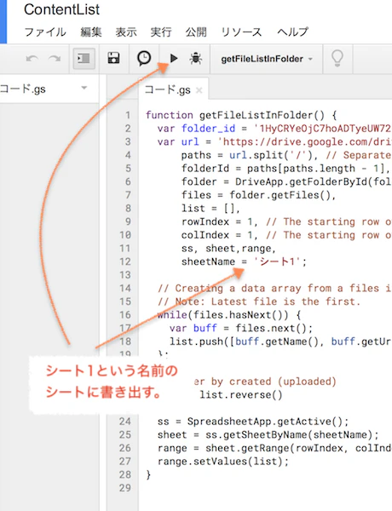The image size is (392, 511).
Task: Click the 'rowIndex = 1' code line
Action: pyautogui.click(x=286, y=221)
